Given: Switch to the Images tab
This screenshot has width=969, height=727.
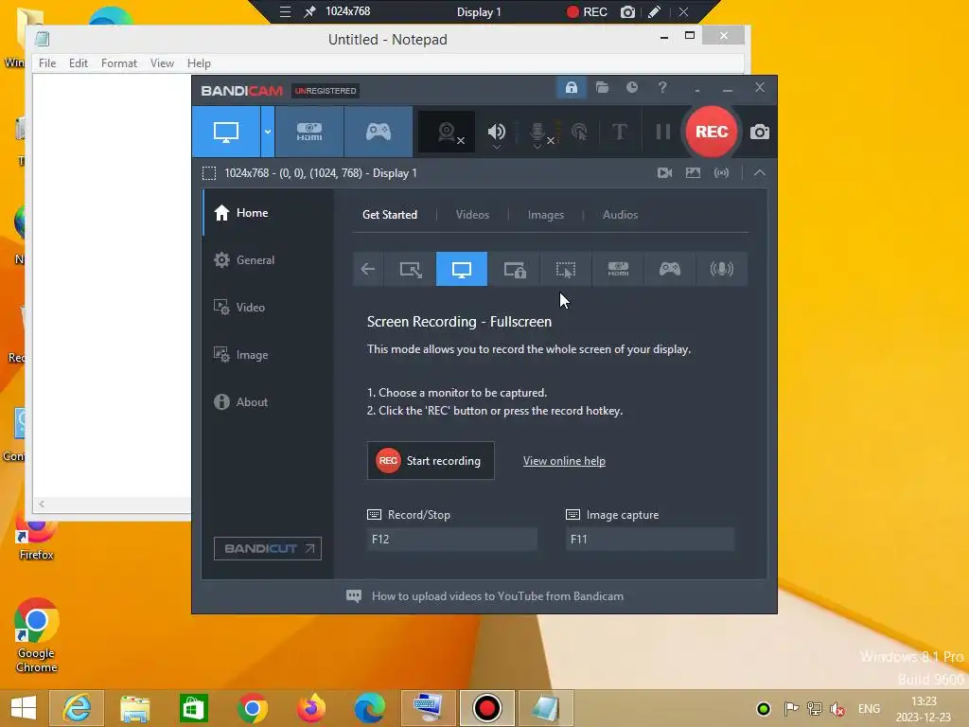Looking at the screenshot, I should coord(546,215).
